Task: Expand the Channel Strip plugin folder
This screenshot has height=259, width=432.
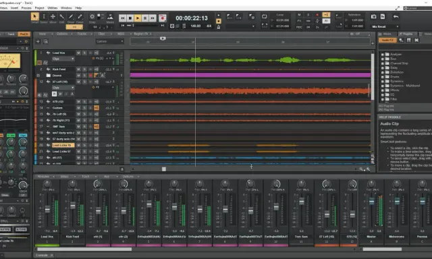Action: 383,63
